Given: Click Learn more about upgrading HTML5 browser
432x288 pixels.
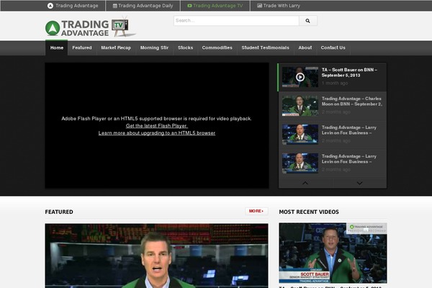Looking at the screenshot, I should [157, 133].
